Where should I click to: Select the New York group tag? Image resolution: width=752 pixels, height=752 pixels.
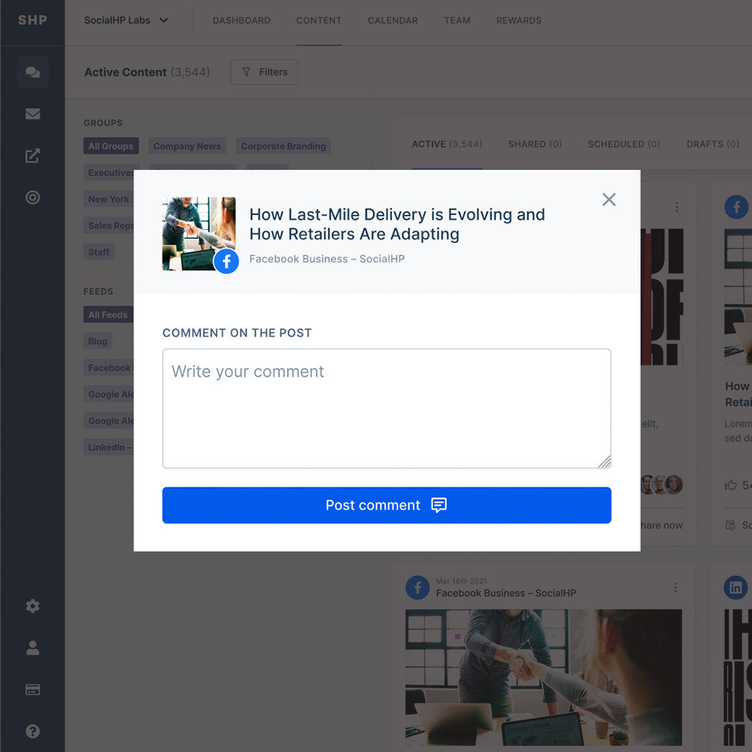coord(109,199)
